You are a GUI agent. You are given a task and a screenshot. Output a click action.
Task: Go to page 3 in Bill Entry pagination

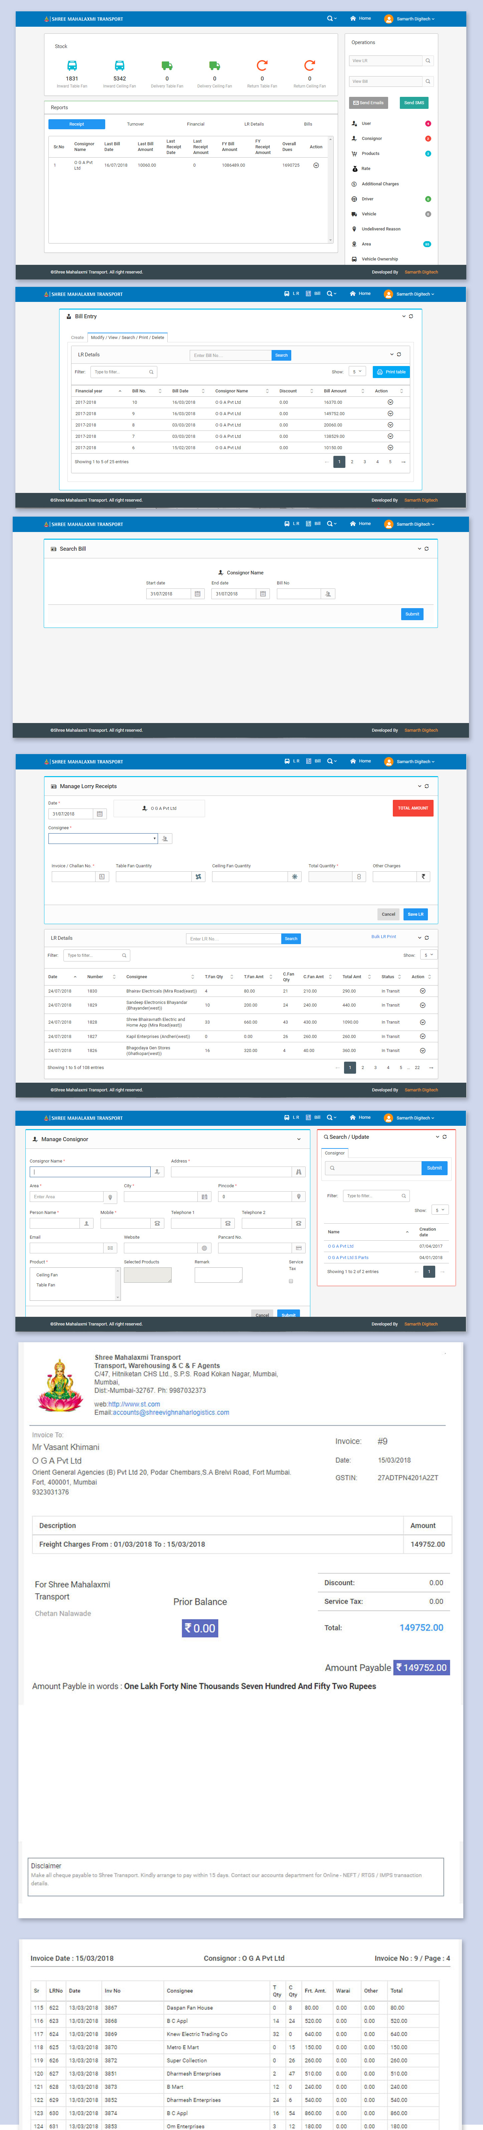click(x=365, y=462)
